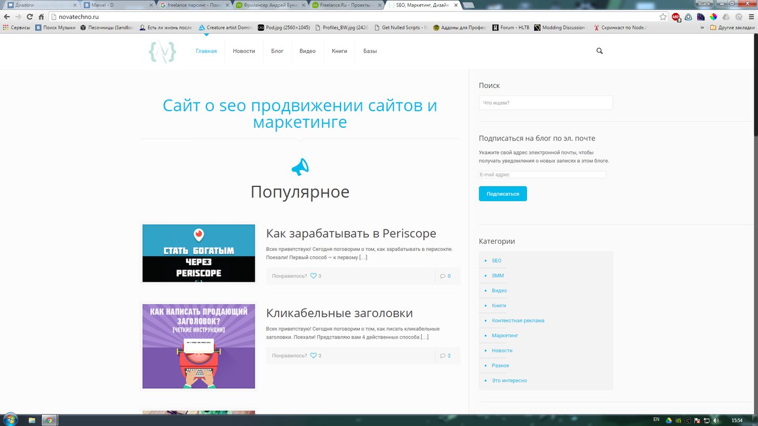This screenshot has width=758, height=426.
Task: Open Chrome hamburger menu
Action: click(751, 17)
